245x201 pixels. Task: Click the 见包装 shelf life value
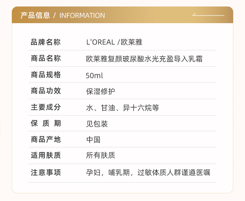(x=97, y=124)
